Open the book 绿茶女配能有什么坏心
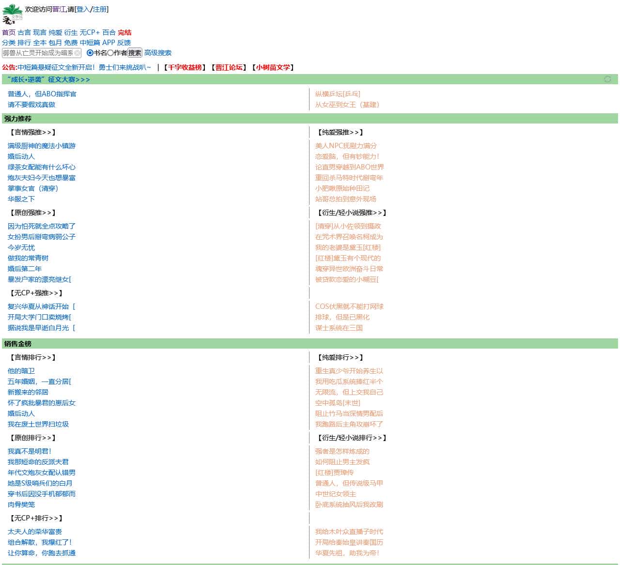This screenshot has height=565, width=620. [42, 167]
